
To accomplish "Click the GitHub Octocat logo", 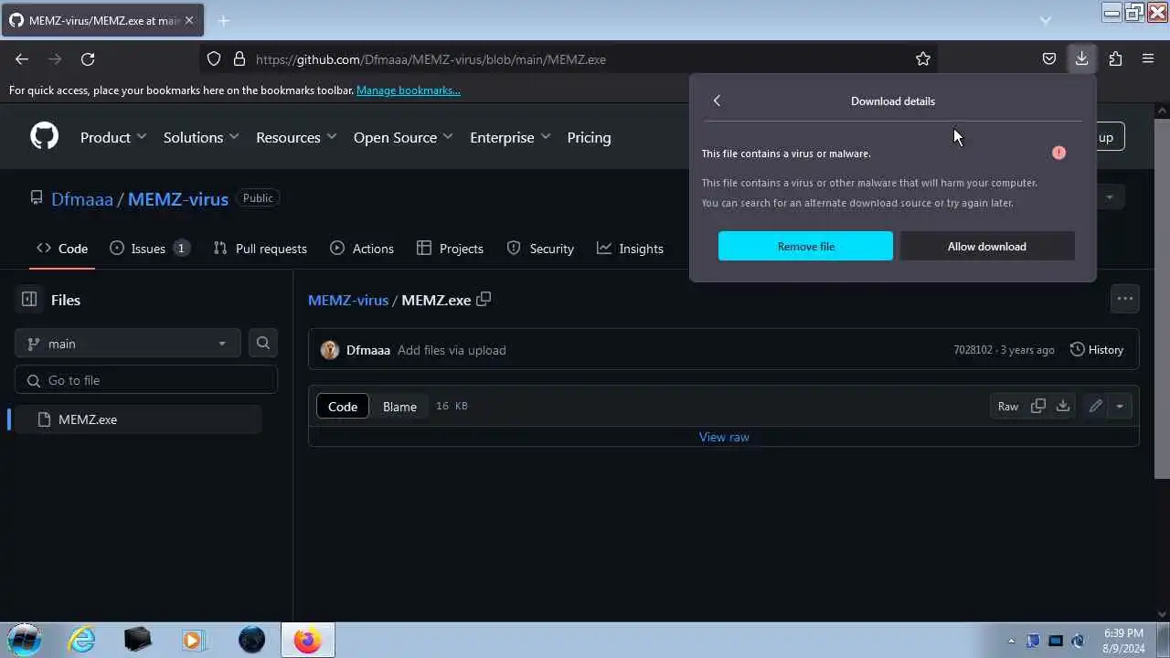I will pos(44,137).
